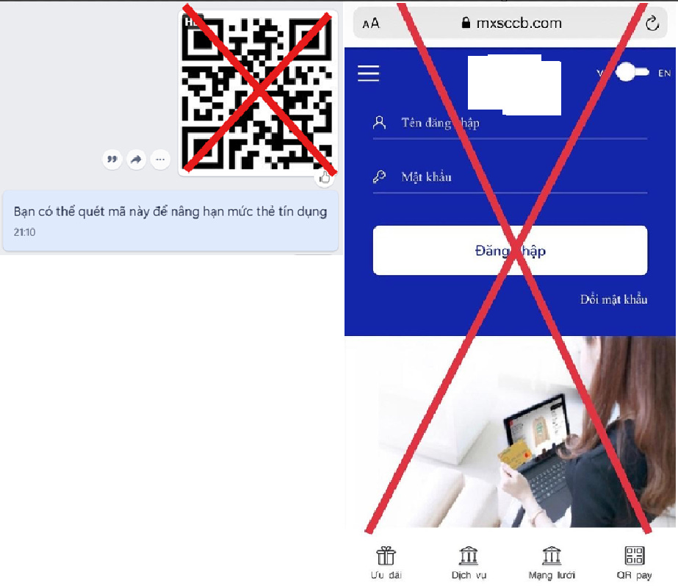
Task: Tap the padlock security icon in address bar
Action: tap(466, 23)
